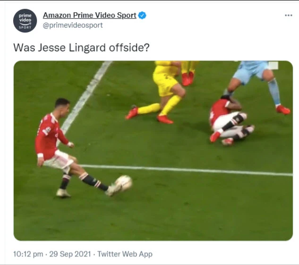Click the 10:12 pm timestamp
This screenshot has height=265, width=299.
28,254
